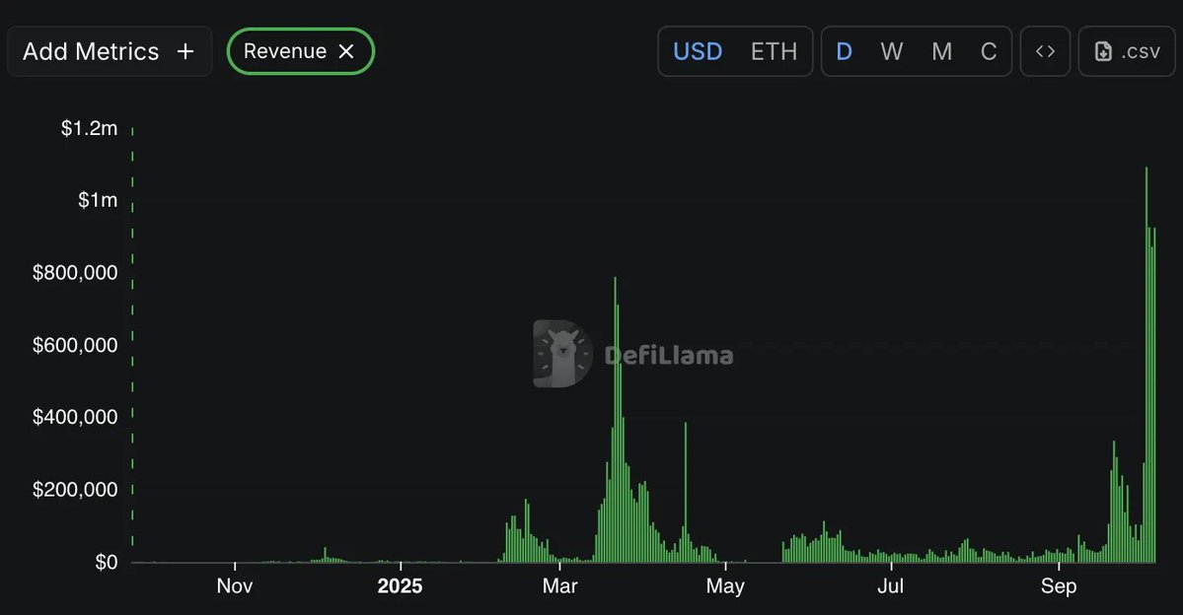Click the file download icon beside .csv
The height and width of the screenshot is (615, 1183).
click(x=1103, y=51)
